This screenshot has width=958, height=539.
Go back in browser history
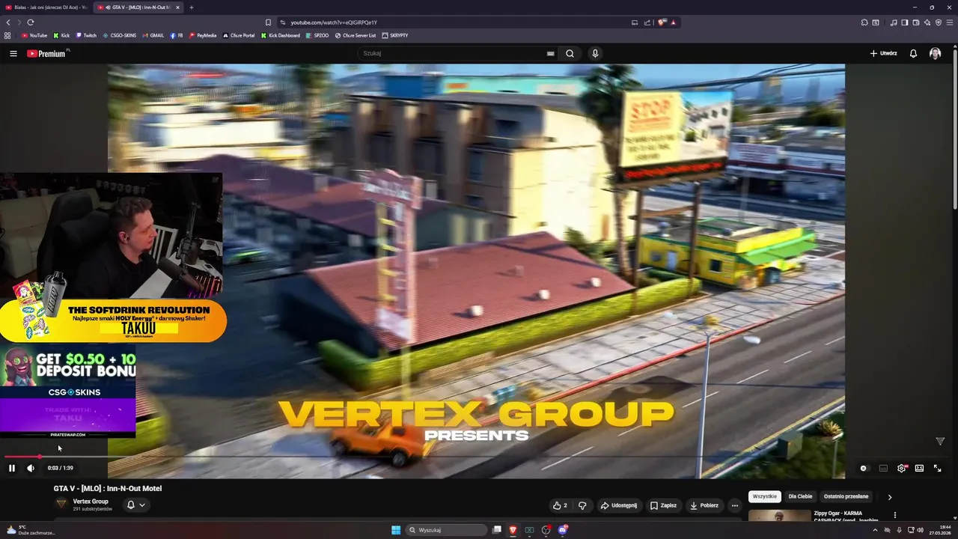tap(8, 22)
